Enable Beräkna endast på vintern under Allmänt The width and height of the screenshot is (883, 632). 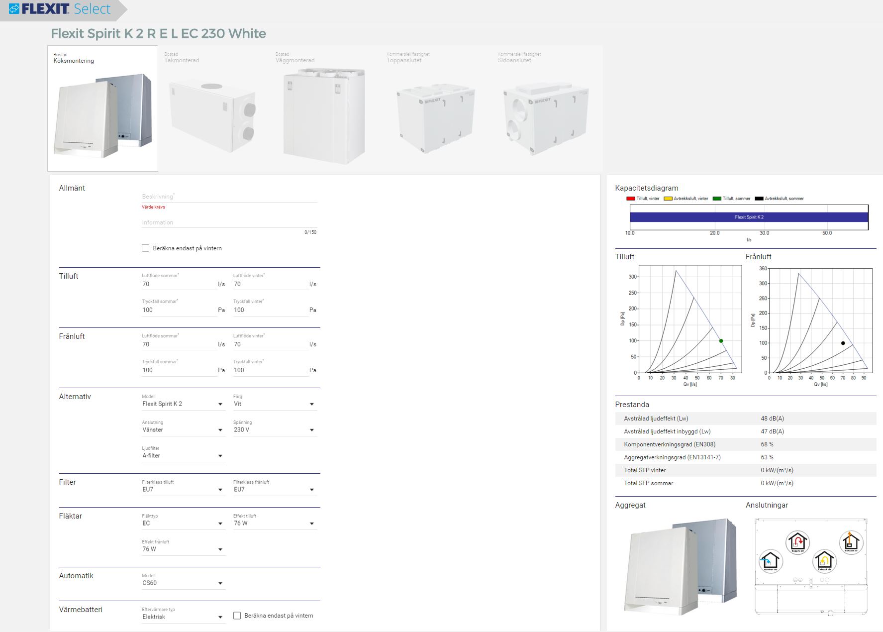click(x=145, y=248)
